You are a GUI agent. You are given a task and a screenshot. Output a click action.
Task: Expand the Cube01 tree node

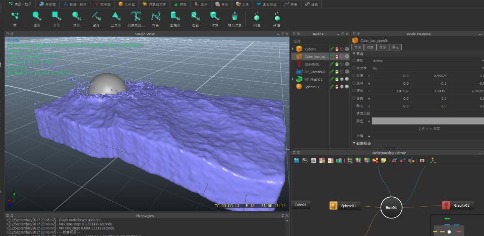293,49
